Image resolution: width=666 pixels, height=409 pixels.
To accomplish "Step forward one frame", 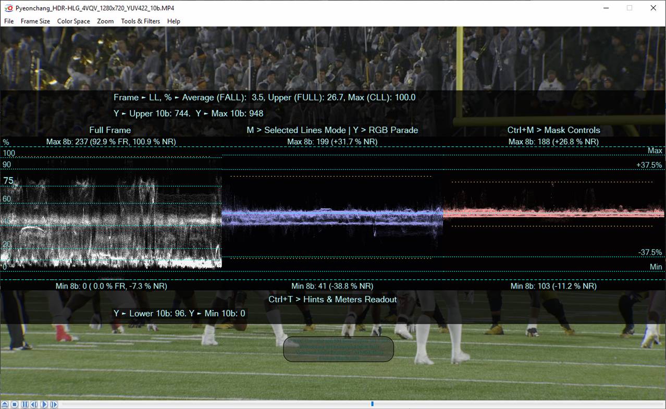I will click(x=54, y=404).
